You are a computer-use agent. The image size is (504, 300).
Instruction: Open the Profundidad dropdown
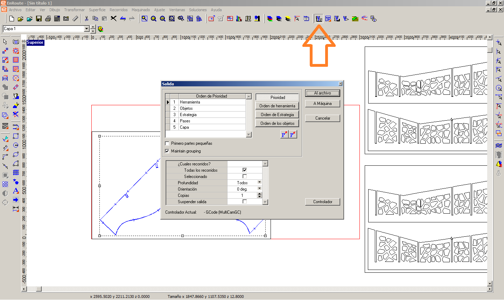259,182
